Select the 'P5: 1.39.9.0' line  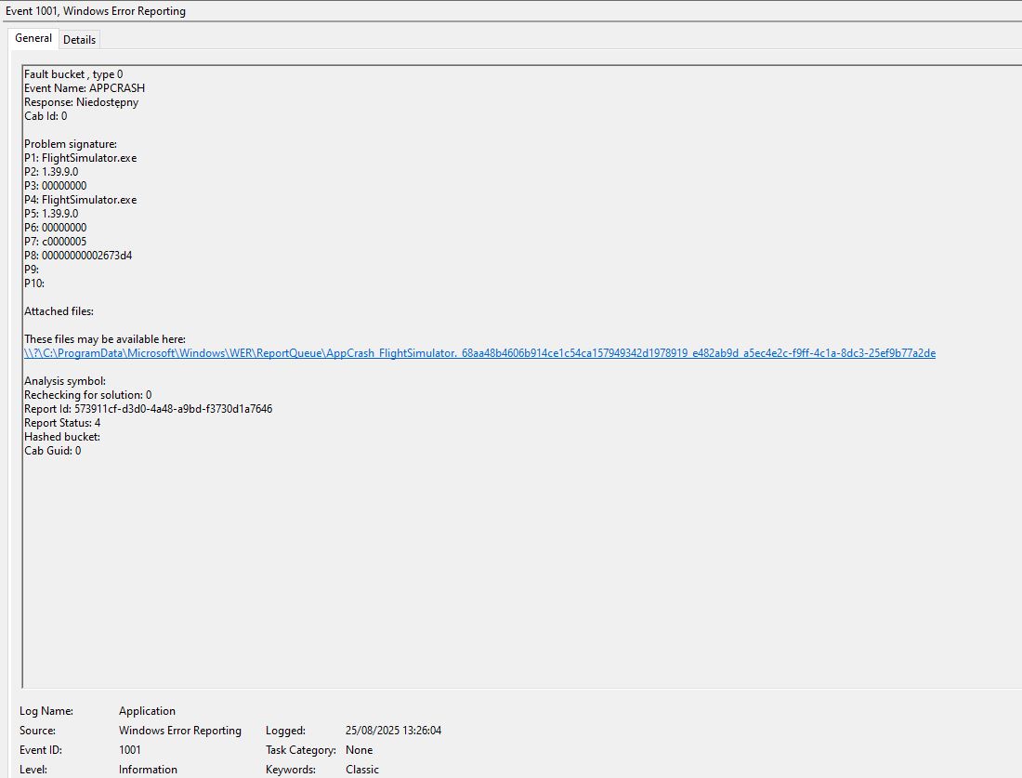pos(51,214)
